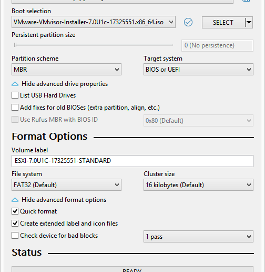The image size is (265, 272).
Task: Enable List USB Hard Drives checkbox
Action: click(15, 95)
